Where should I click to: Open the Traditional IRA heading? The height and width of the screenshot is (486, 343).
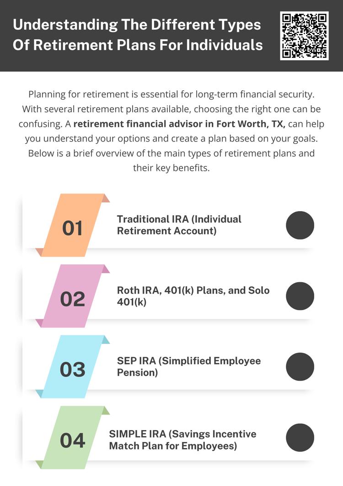pos(179,224)
